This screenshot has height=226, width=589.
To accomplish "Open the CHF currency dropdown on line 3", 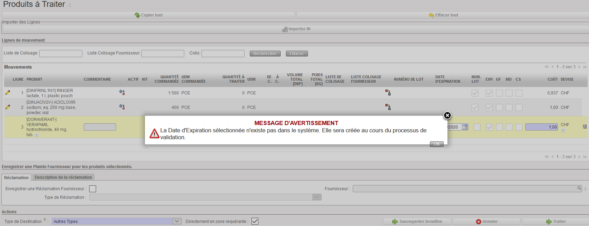I will 563,130.
